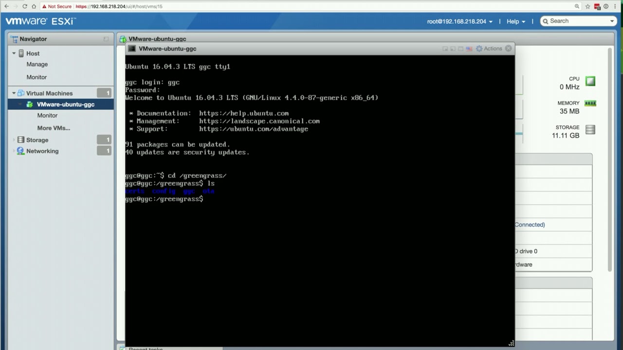The width and height of the screenshot is (623, 350).
Task: Click the browser forward arrow
Action: point(16,6)
